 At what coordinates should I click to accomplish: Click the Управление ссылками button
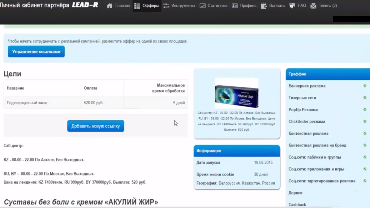[x=36, y=51]
